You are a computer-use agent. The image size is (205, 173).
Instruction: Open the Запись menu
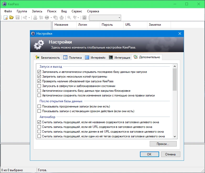[37, 11]
